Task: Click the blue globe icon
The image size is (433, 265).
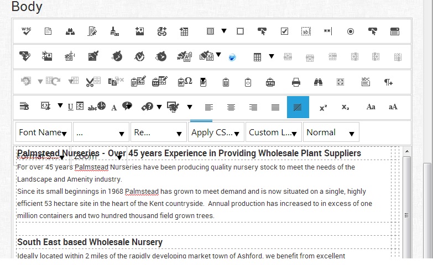Action: pos(232,57)
